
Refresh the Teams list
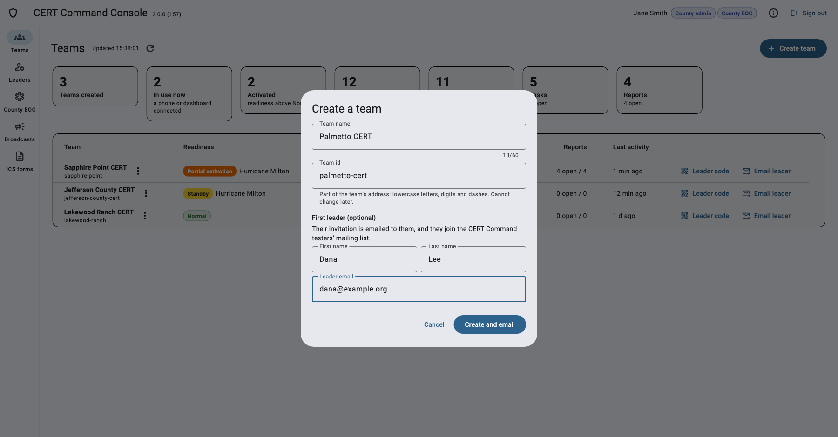point(150,48)
